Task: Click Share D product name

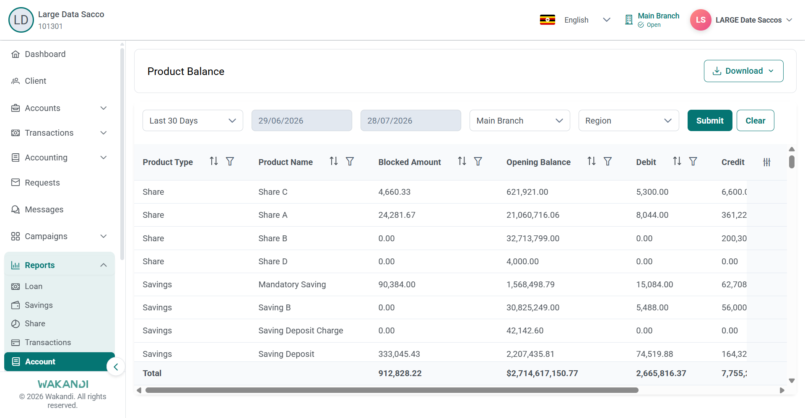Action: pos(273,261)
